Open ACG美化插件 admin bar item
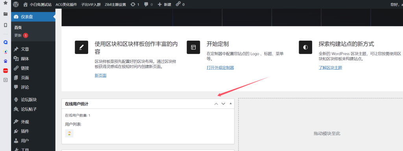Image resolution: width=403 pixels, height=151 pixels. [66, 4]
